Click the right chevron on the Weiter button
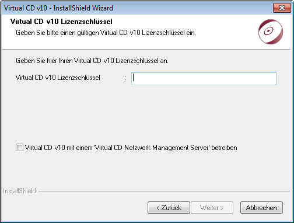The image size is (294, 223). tap(222, 208)
